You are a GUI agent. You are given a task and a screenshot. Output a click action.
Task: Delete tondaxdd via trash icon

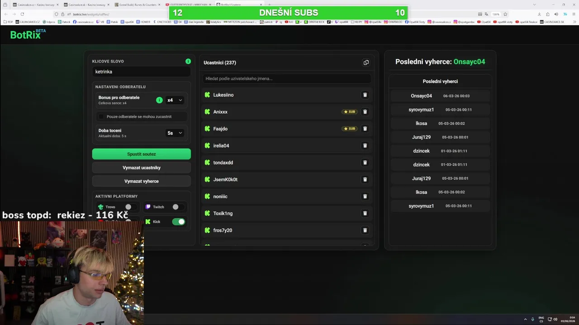[365, 162]
